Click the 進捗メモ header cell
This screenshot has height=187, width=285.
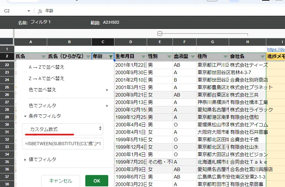276,56
